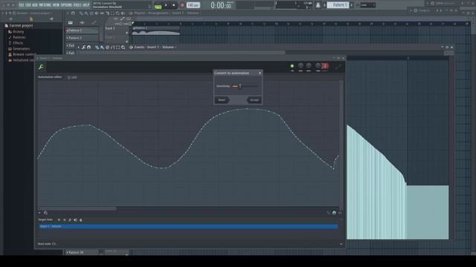Screen dimensions: 476x267
Task: Open the OPTIONS menu
Action: pyautogui.click(x=66, y=5)
